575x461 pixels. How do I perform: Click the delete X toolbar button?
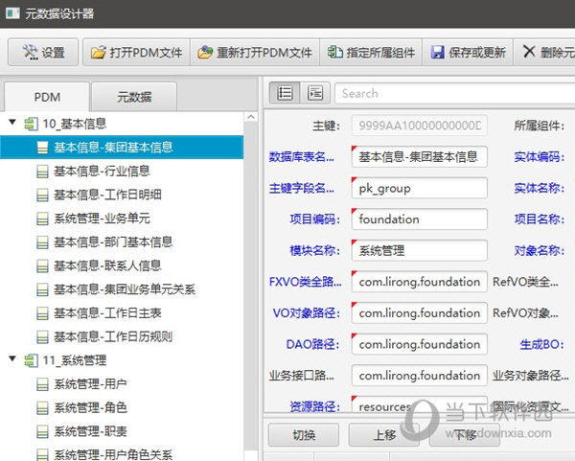coord(544,53)
